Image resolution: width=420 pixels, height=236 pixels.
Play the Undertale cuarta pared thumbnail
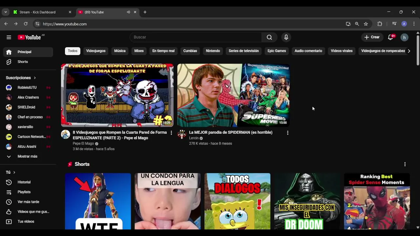[117, 95]
